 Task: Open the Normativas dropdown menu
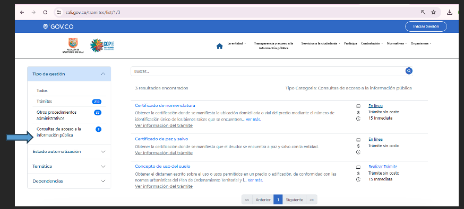(397, 43)
